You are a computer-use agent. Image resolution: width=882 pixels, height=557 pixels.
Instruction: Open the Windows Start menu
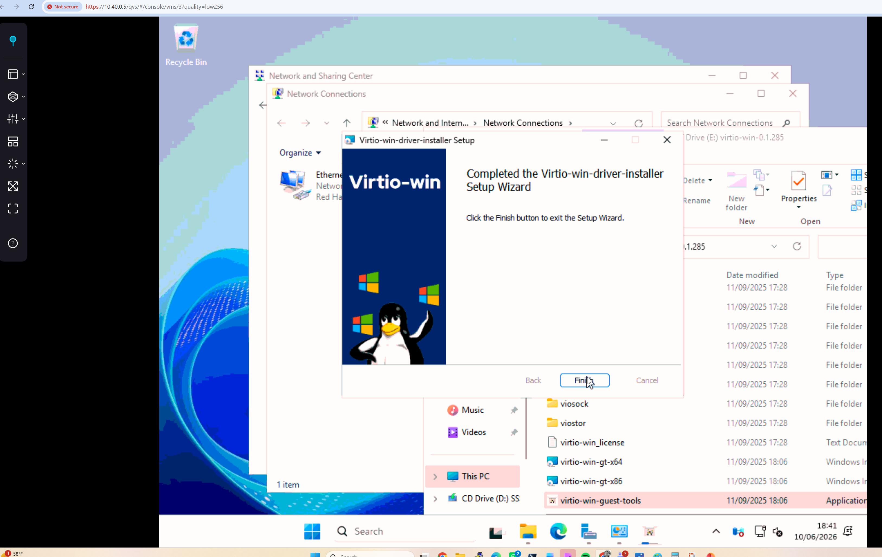(x=312, y=531)
